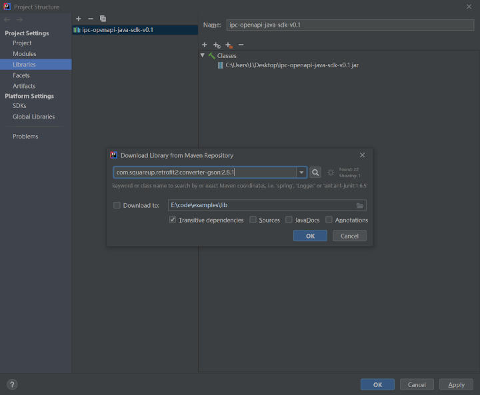The width and height of the screenshot is (480, 395).
Task: Select ipc-openapi-java-sdk-v0.1 library in list
Action: pos(135,30)
